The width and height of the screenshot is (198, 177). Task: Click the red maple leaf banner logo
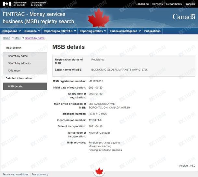[x=99, y=18]
